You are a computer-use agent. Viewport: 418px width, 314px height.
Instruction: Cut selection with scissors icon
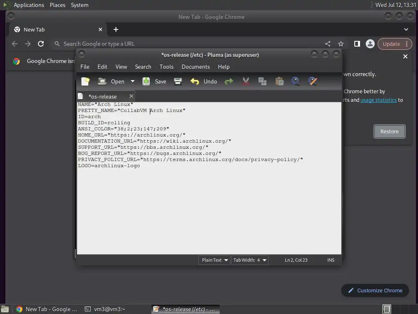click(246, 81)
